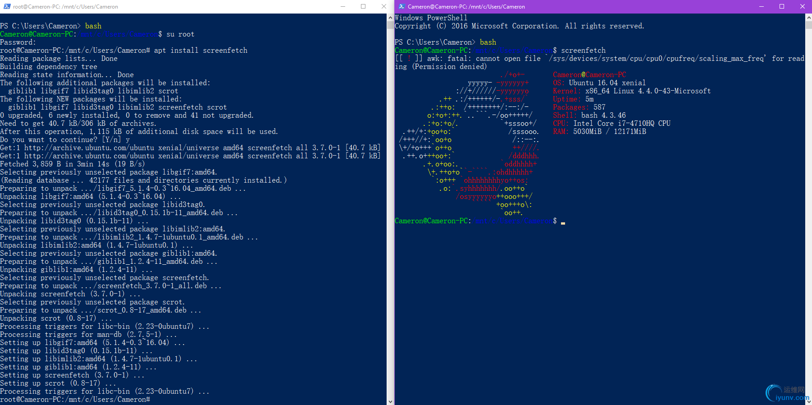Click '(Permission denied)' text in right terminal
This screenshot has height=405, width=812.
[x=449, y=67]
